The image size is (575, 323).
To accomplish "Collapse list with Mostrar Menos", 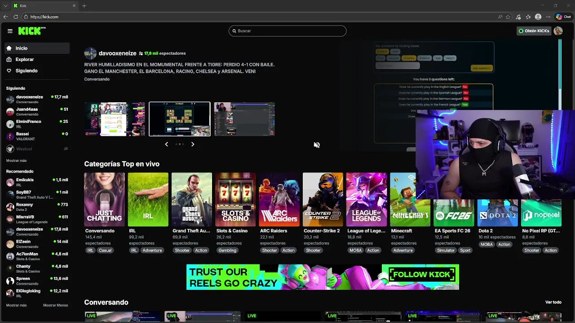I will (x=55, y=306).
